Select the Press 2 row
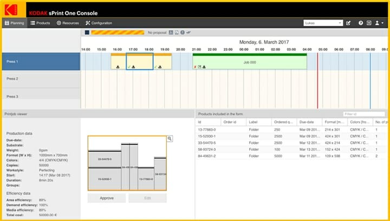Screen dimensions: 390x221 [x=40, y=79]
